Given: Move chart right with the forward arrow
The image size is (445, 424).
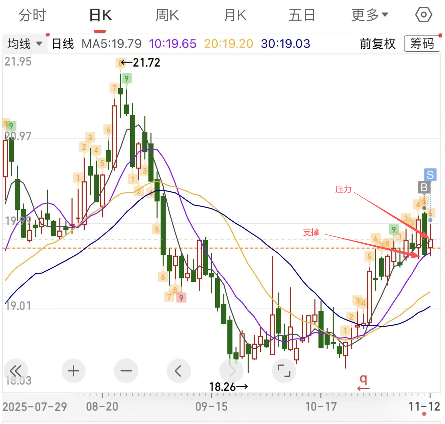Looking at the screenshot, I should [231, 371].
